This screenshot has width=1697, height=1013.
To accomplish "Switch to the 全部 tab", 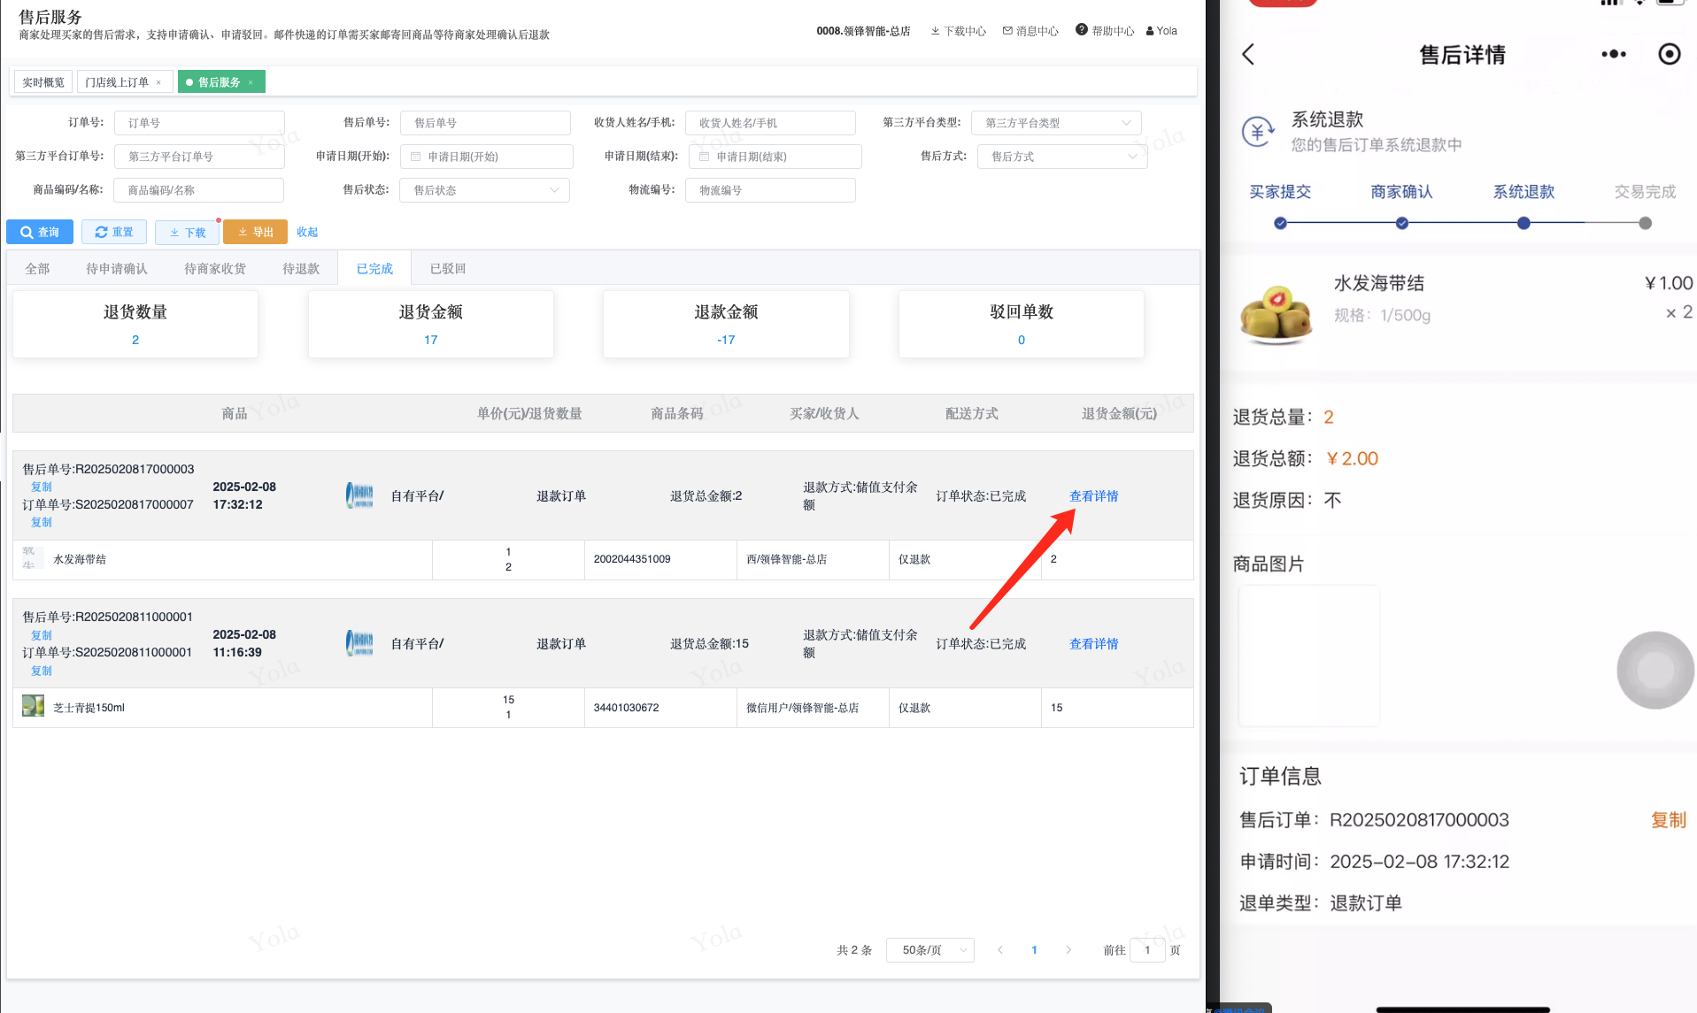I will 37,268.
